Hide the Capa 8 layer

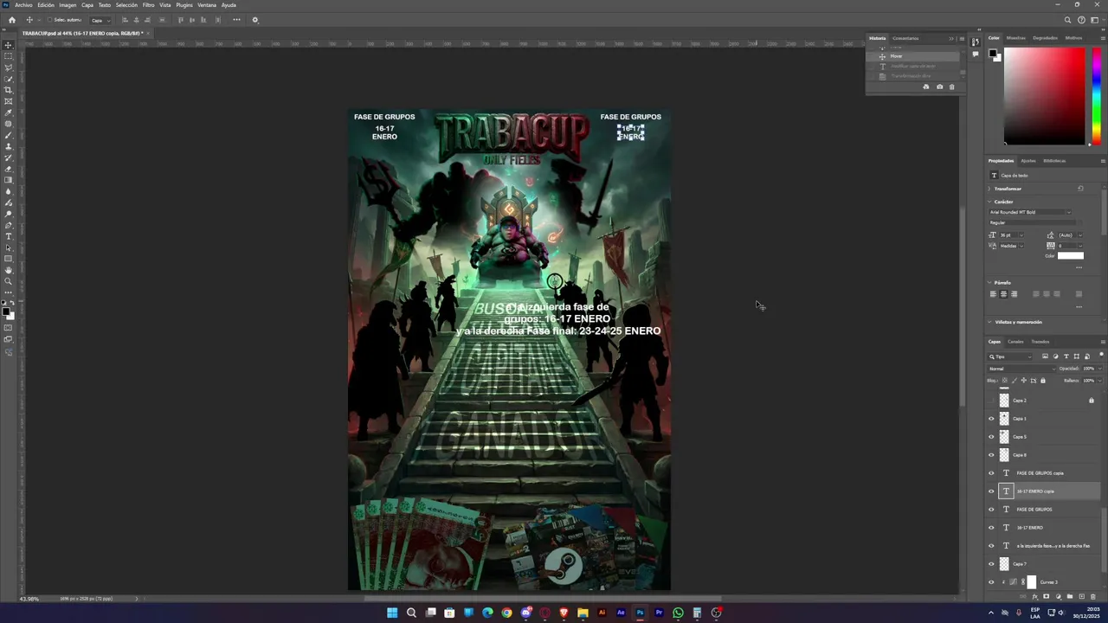click(991, 455)
